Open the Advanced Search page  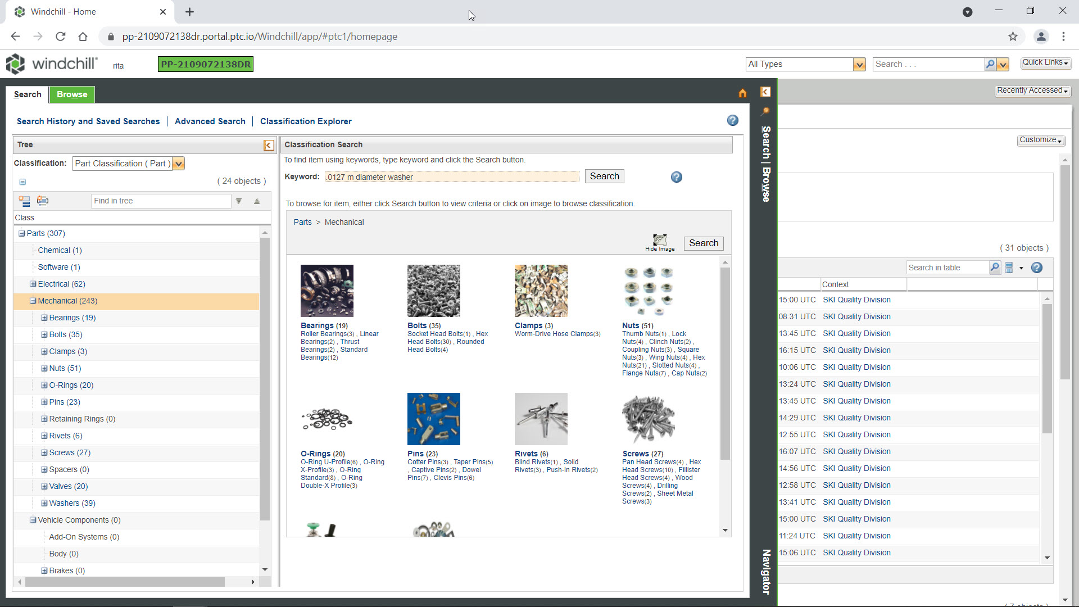[x=210, y=121]
